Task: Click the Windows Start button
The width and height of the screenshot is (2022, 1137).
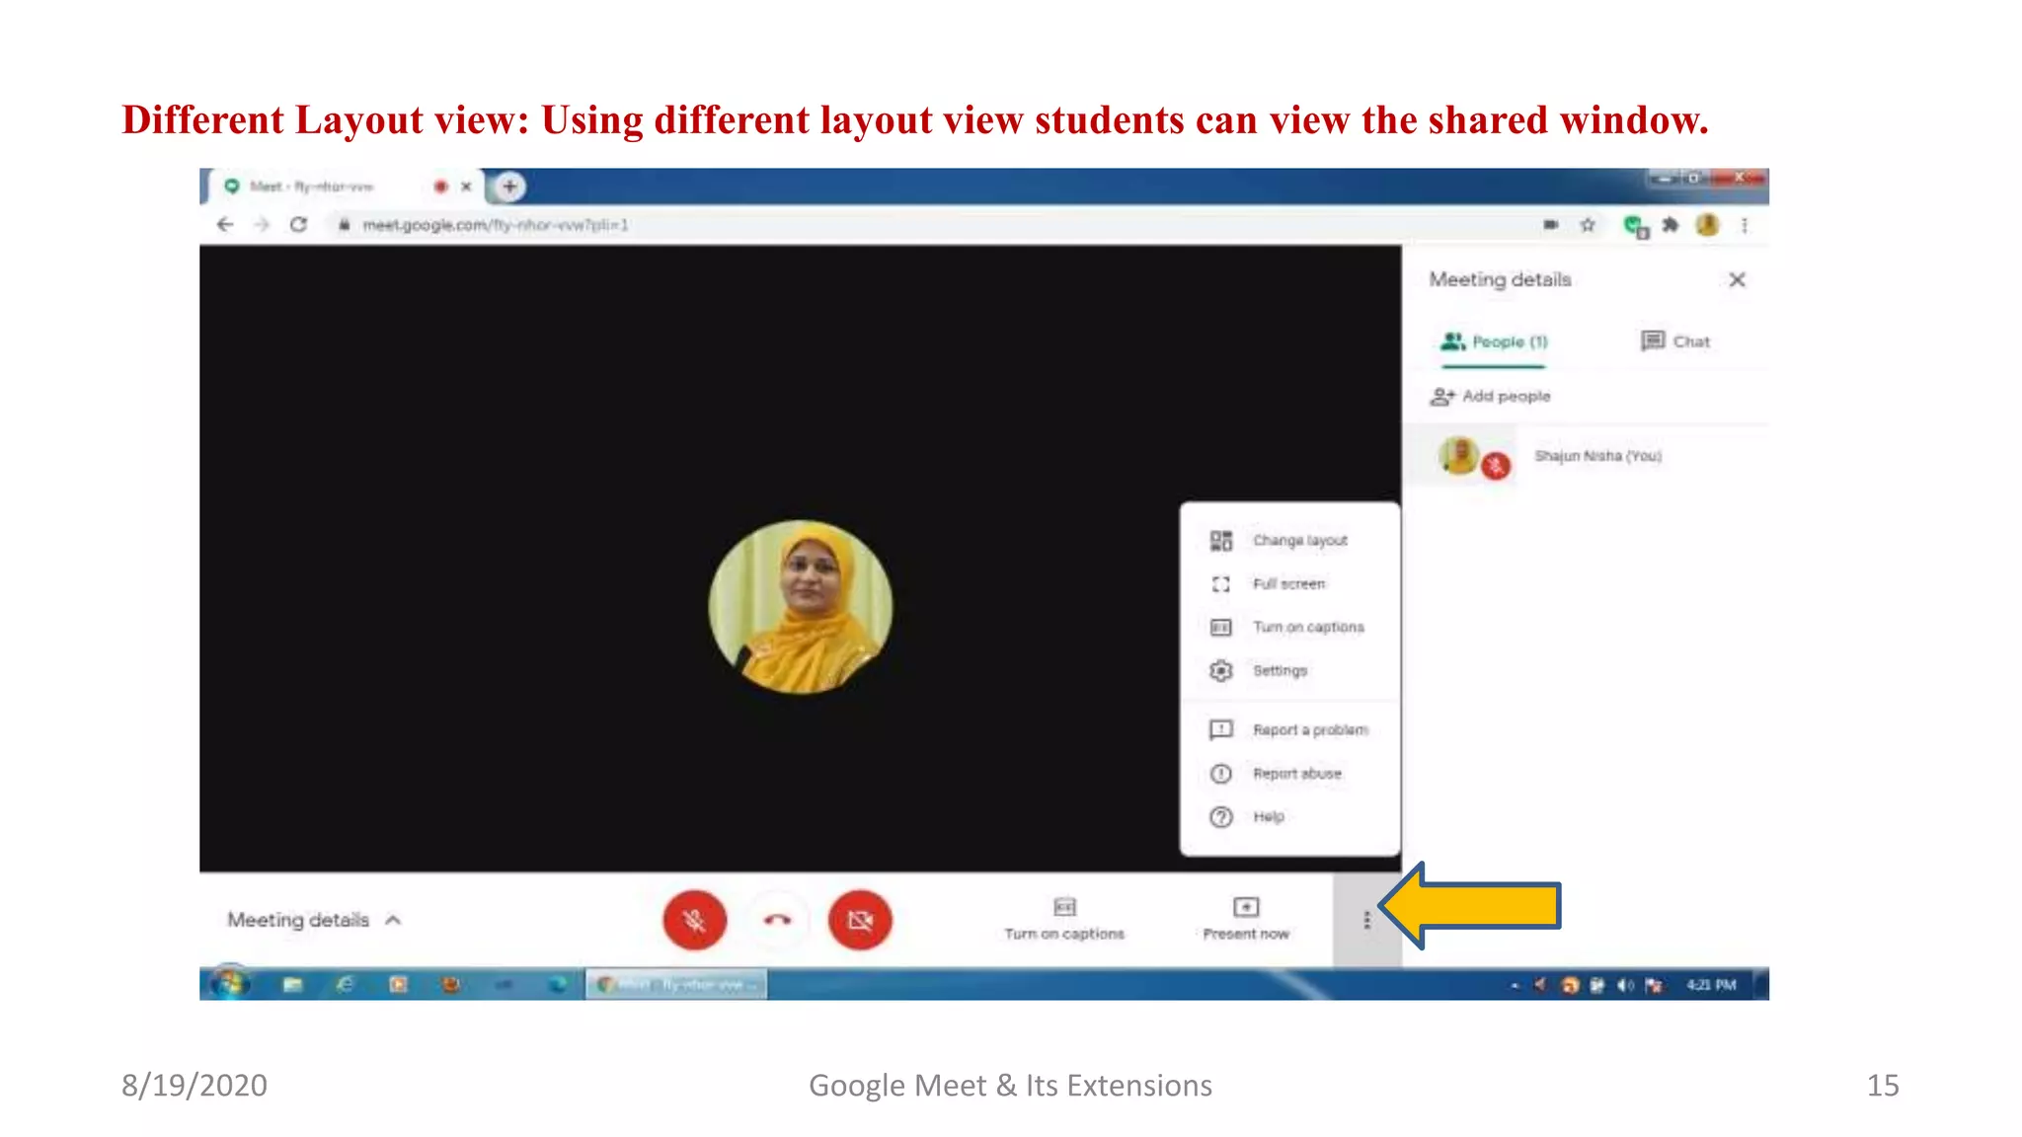Action: pos(230,983)
